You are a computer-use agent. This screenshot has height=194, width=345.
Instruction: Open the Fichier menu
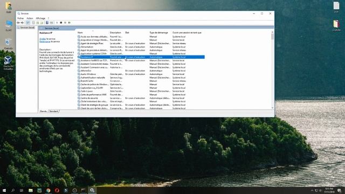click(x=20, y=18)
